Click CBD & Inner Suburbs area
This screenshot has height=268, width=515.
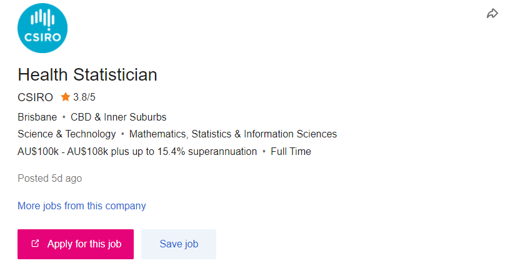pyautogui.click(x=119, y=117)
